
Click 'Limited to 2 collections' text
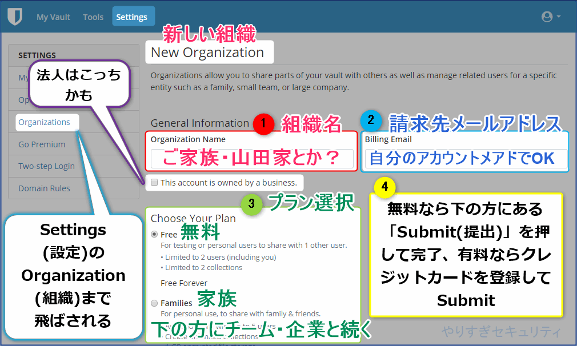coord(203,267)
